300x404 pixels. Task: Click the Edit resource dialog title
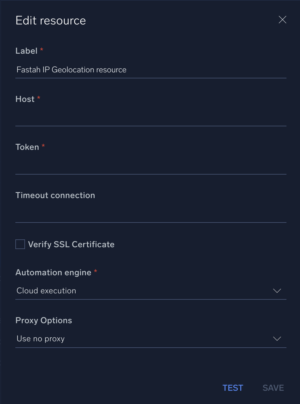tap(50, 20)
